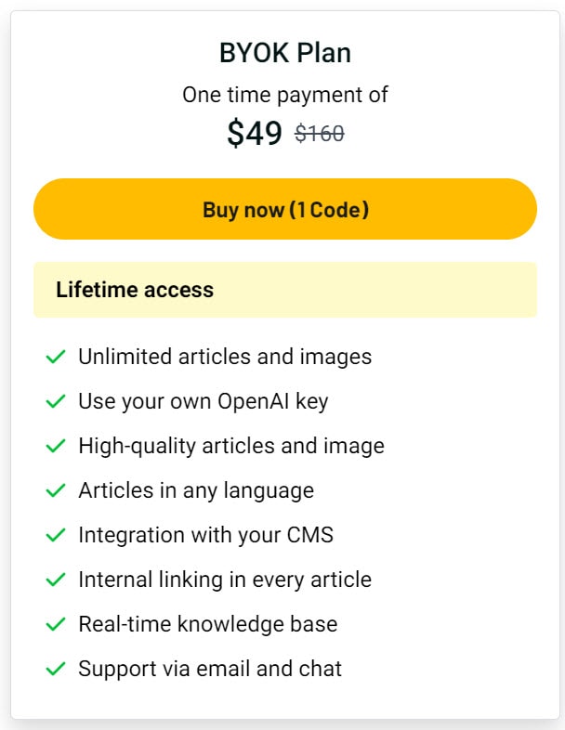Select Integration with your CMS text
565x730 pixels.
(206, 535)
